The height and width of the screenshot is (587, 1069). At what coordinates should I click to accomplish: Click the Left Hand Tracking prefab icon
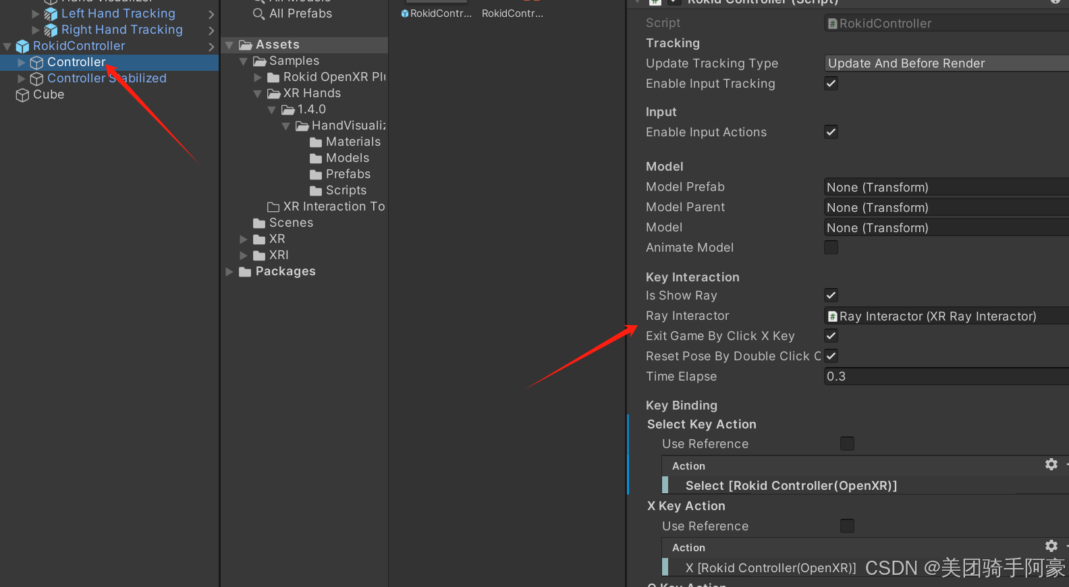(x=51, y=13)
